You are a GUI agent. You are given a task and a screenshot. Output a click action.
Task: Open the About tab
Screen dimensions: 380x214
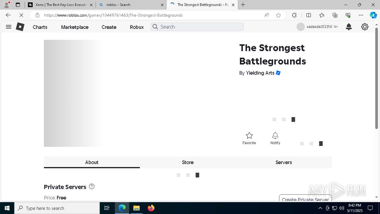tap(92, 162)
